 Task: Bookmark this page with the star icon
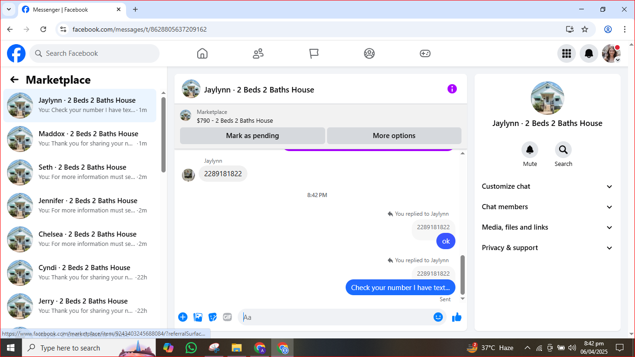585,29
